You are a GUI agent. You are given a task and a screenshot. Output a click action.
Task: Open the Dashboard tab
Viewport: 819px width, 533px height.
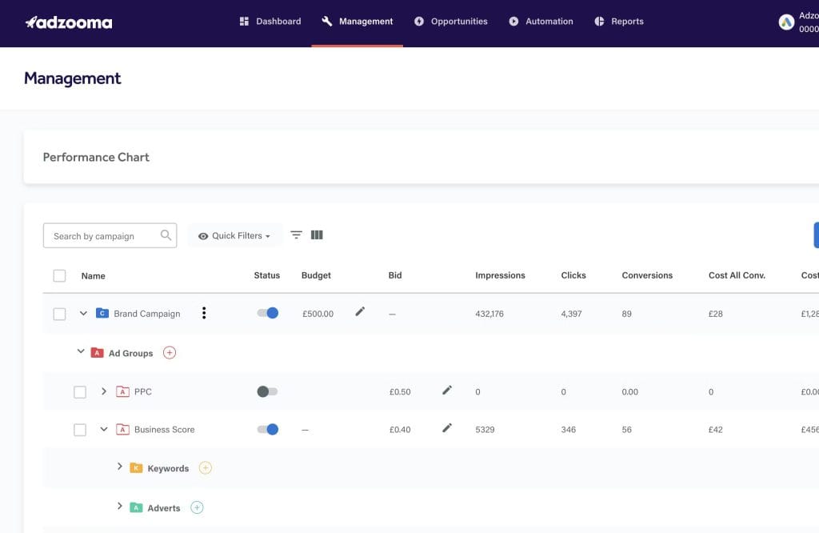click(270, 22)
